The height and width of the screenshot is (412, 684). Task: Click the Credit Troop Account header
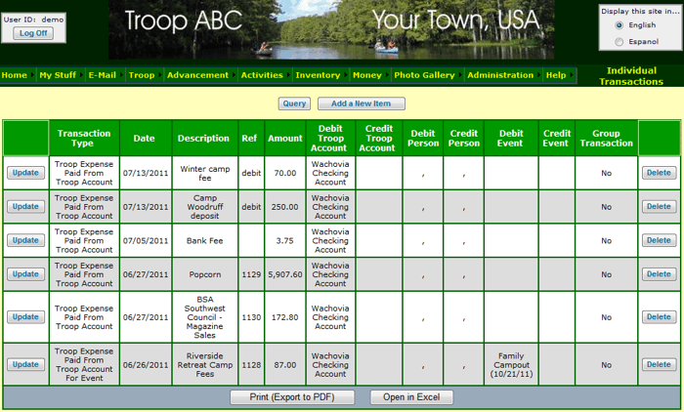[x=379, y=139]
